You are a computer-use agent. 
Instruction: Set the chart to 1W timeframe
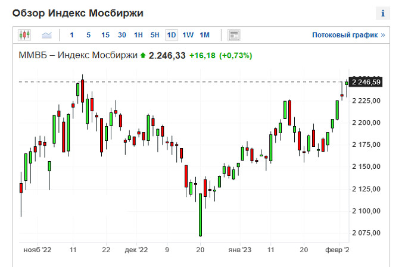[x=188, y=35]
